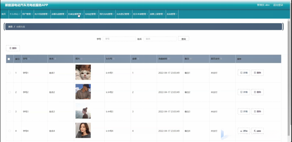Open the cat photo in row 学号1
The image size is (292, 142).
[83, 72]
